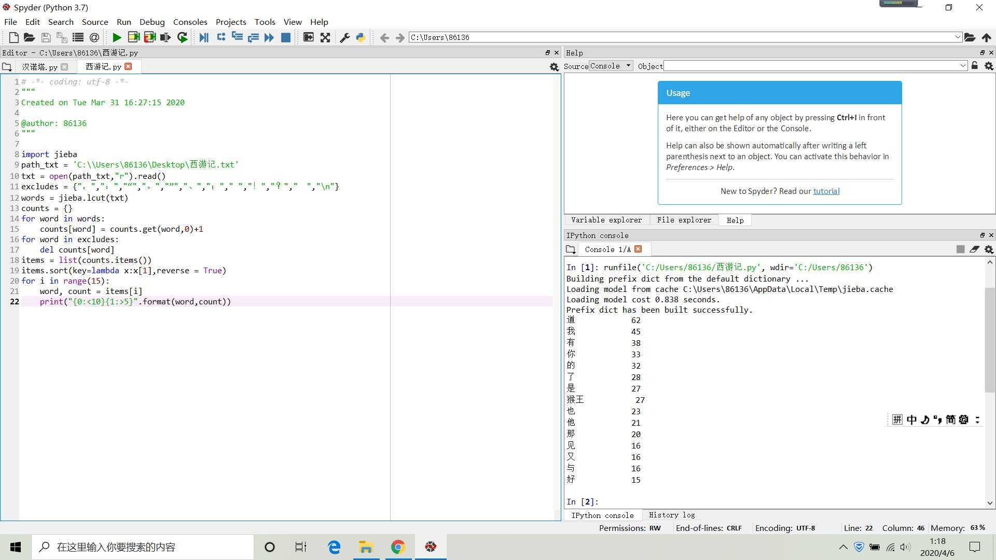This screenshot has height=560, width=996.
Task: Go to next cursor position
Action: pyautogui.click(x=400, y=37)
